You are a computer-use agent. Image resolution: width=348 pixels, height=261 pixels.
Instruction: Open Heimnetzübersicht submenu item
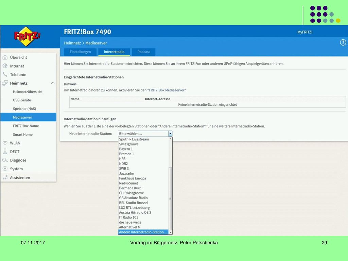pyautogui.click(x=28, y=92)
